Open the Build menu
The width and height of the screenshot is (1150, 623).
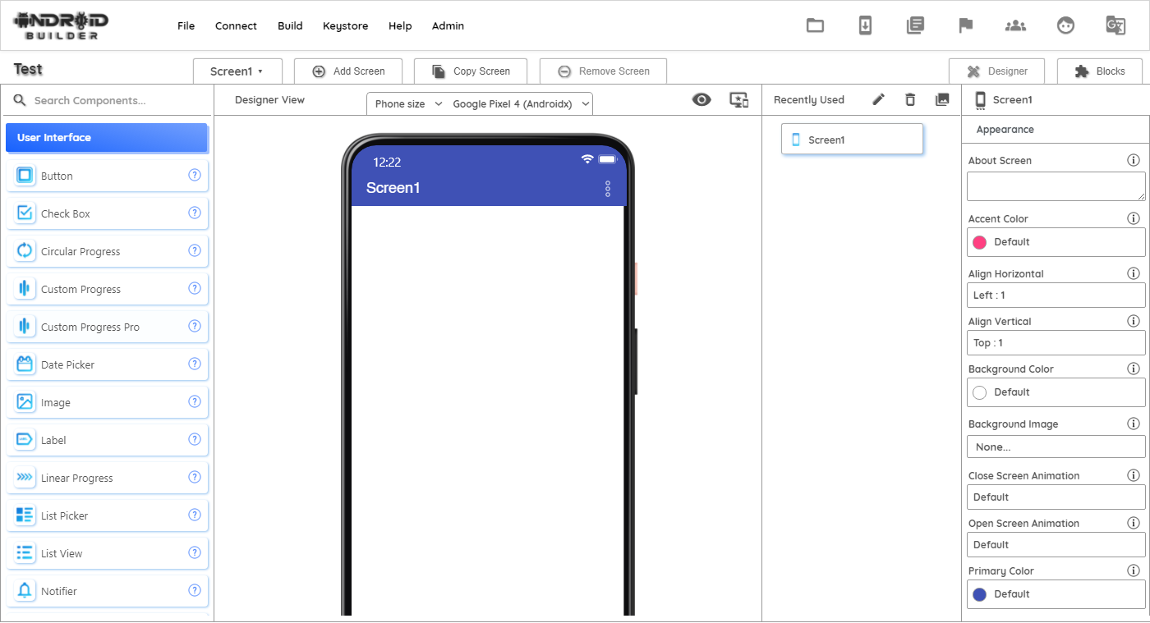click(290, 25)
